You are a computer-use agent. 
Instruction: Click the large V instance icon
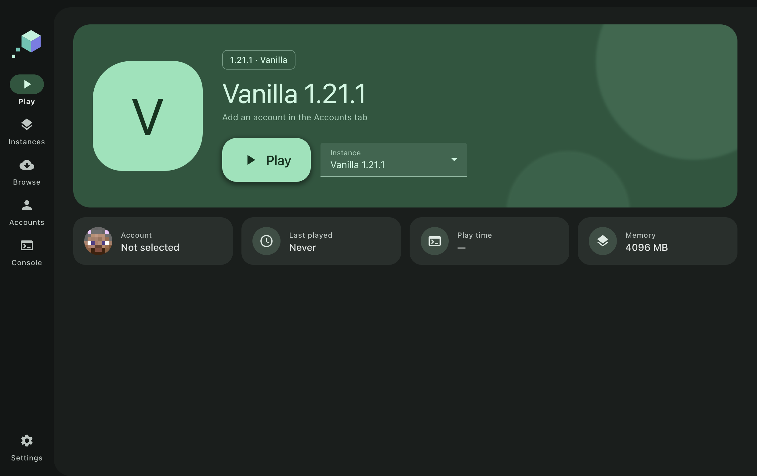tap(148, 116)
